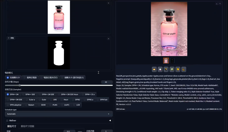Choose the DDIM sampler
This screenshot has width=228, height=132.
pyautogui.click(x=42, y=105)
